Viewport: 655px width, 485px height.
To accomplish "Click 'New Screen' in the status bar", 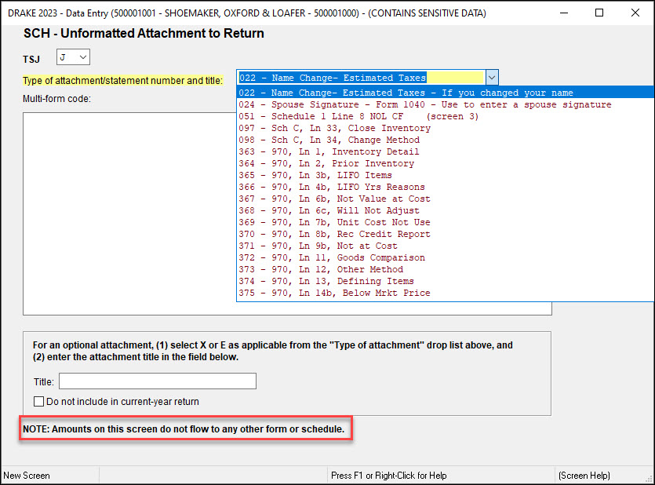I will click(x=27, y=476).
